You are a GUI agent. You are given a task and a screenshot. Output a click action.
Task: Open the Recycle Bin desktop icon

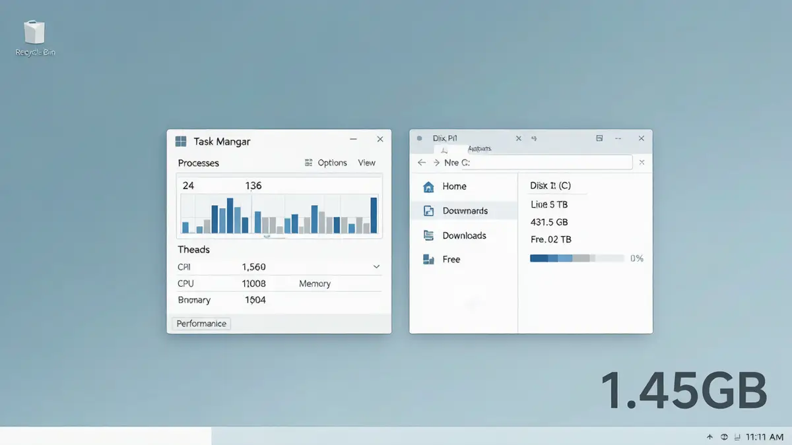coord(34,38)
